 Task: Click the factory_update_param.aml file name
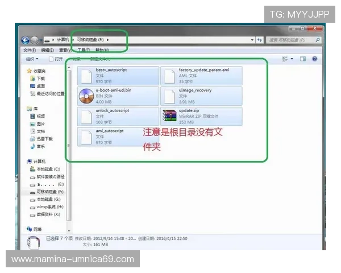click(204, 70)
